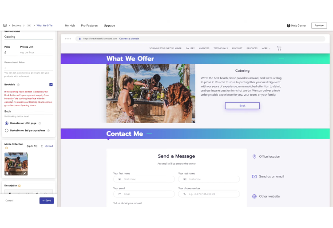Viewport: 333px width, 228px height.
Task: Click the delete trash icon on media thumbnail
Action: pos(8,173)
